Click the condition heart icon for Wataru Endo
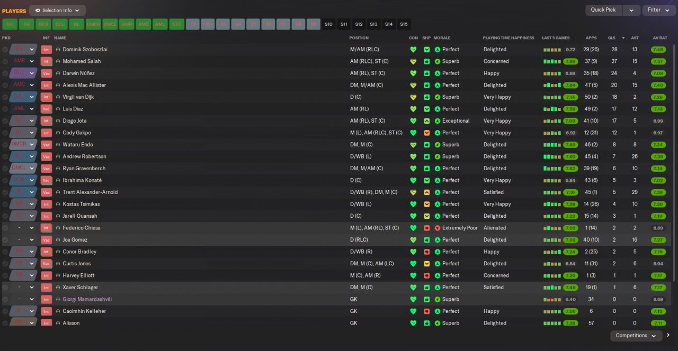Viewport: 678px width, 351px height. [413, 145]
